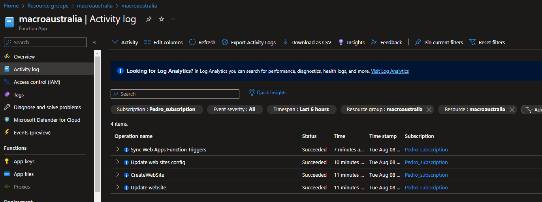The image size is (542, 202).
Task: Click the info icon beside CreateWebSite
Action: [126, 175]
